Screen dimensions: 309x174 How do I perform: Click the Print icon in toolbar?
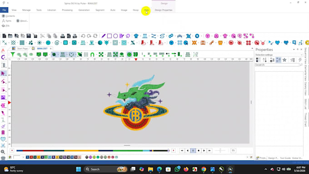point(63,36)
